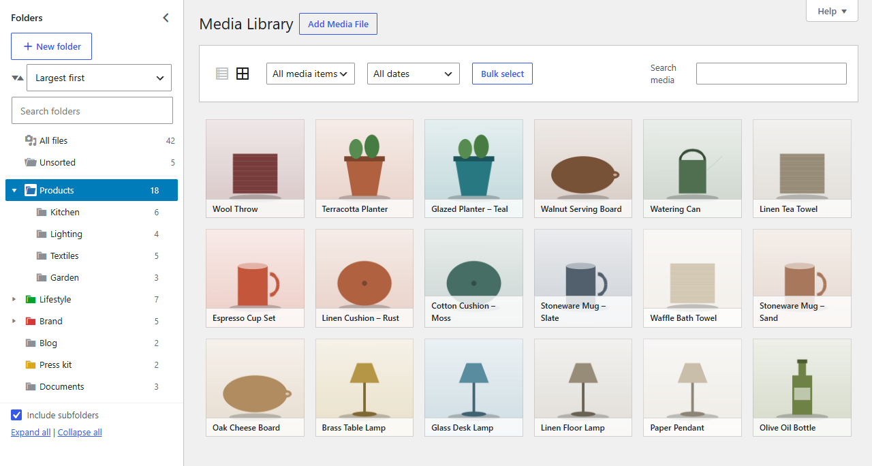Click the Add Media File button
This screenshot has width=872, height=466.
338,24
